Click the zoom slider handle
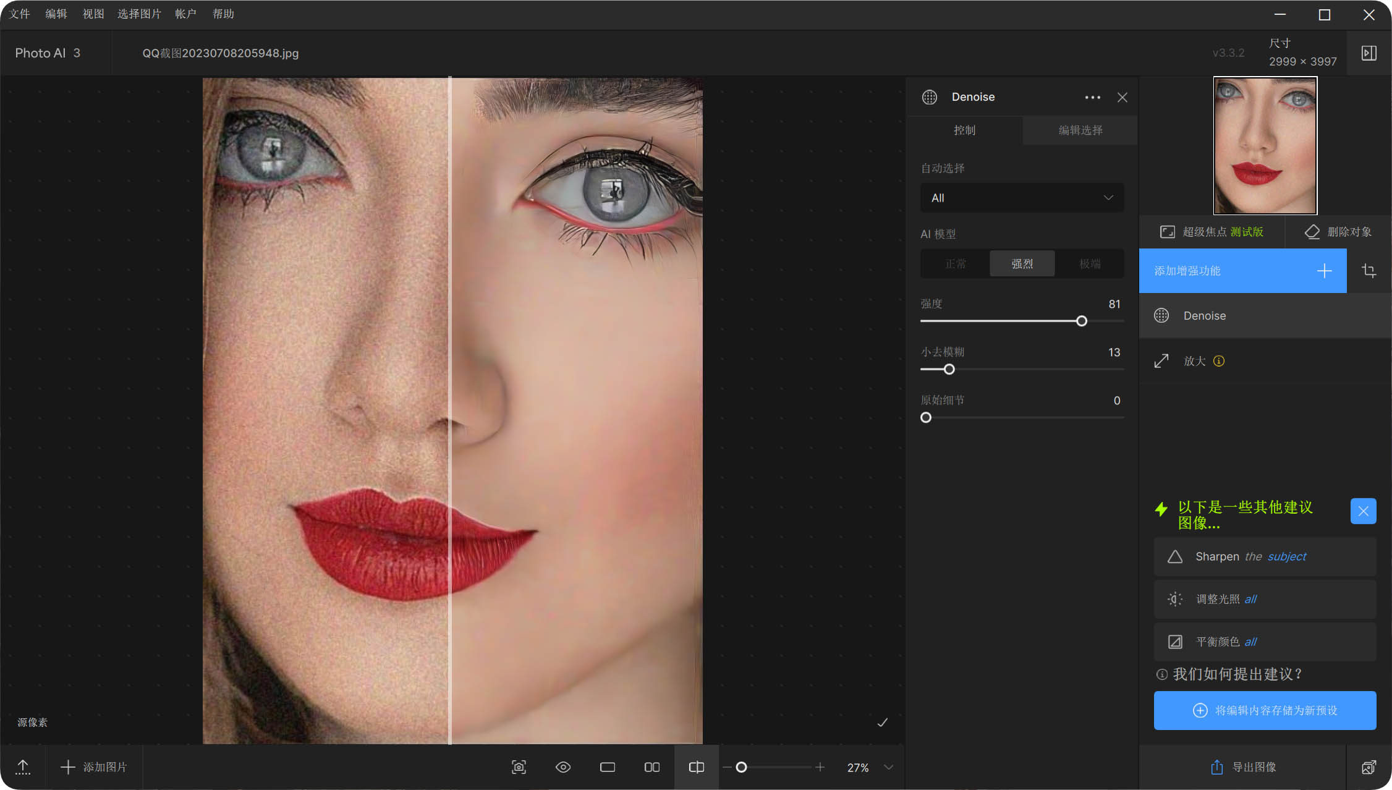Viewport: 1392px width, 790px height. 741,767
